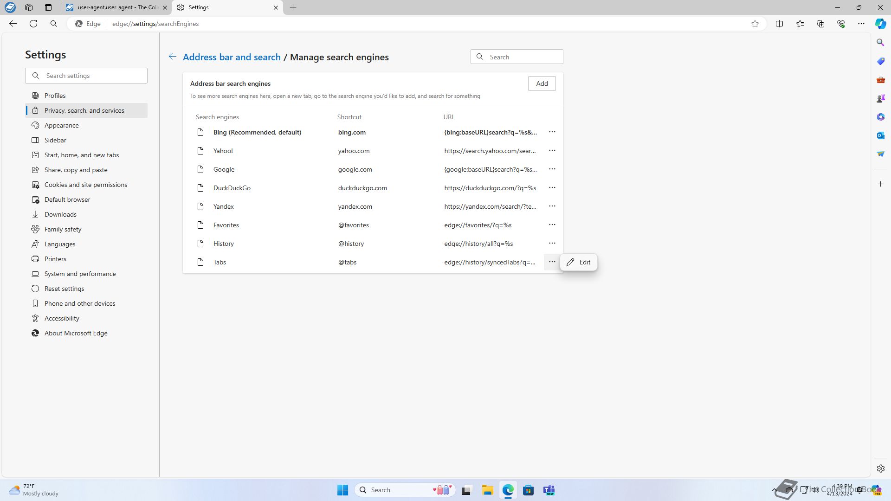Open sidebar Games chess icon
This screenshot has width=891, height=501.
click(x=880, y=98)
